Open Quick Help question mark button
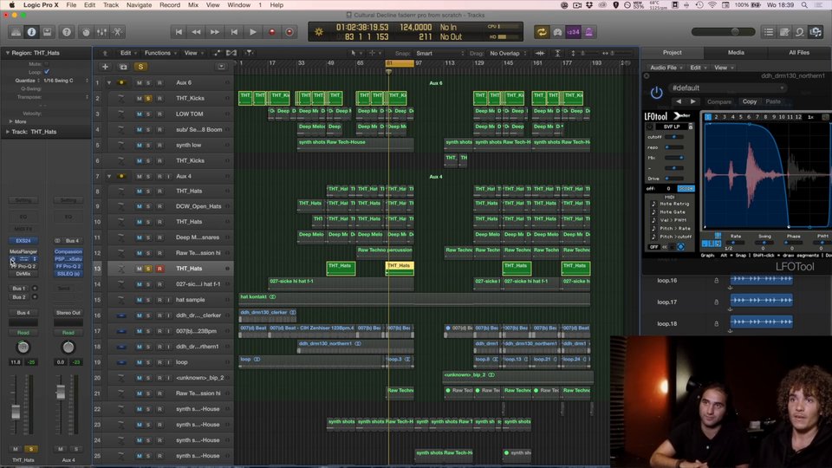Screen dimensions: 832x468 coord(67,32)
